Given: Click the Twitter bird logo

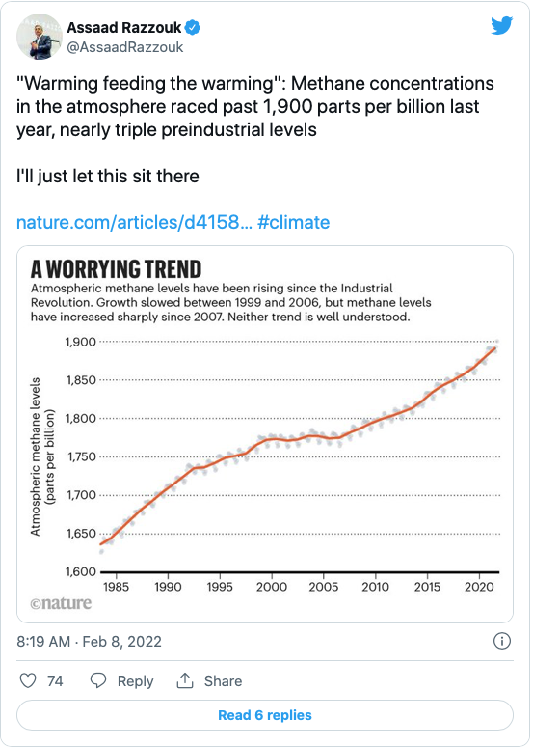Looking at the screenshot, I should coord(501,25).
